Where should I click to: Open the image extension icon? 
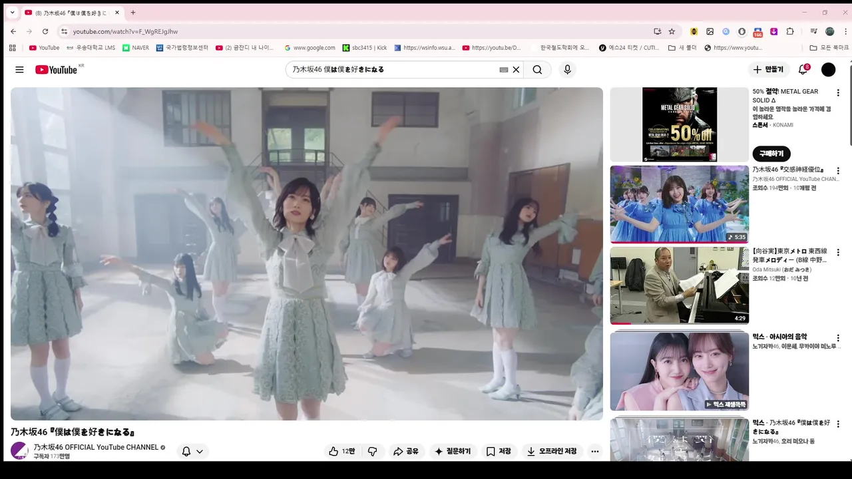(x=710, y=31)
